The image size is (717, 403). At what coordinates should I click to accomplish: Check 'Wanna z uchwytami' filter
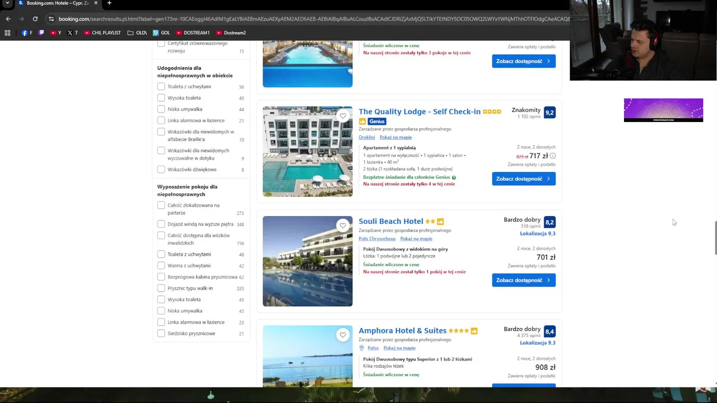tap(161, 266)
